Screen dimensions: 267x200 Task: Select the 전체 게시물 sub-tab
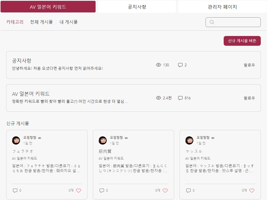(x=41, y=22)
